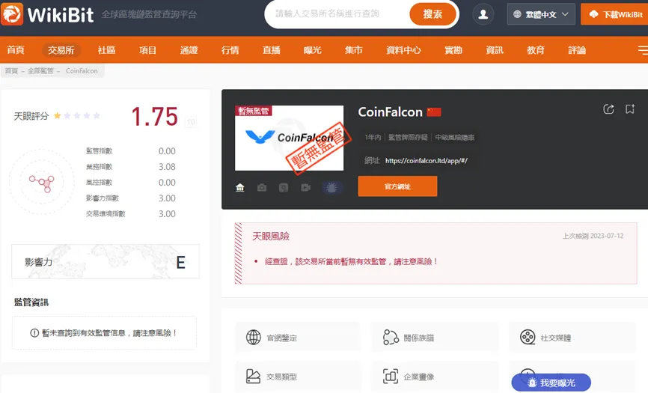Click the 風控指數 row
This screenshot has width=648, height=393.
point(131,182)
